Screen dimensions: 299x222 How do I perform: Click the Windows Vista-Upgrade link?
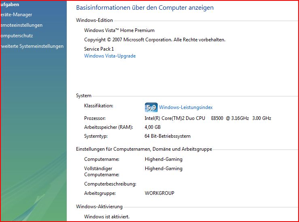tap(110, 56)
